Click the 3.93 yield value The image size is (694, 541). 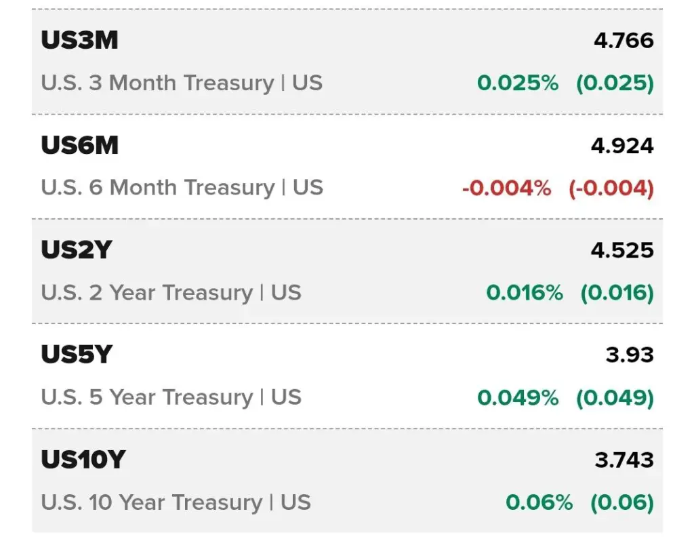[x=630, y=355]
